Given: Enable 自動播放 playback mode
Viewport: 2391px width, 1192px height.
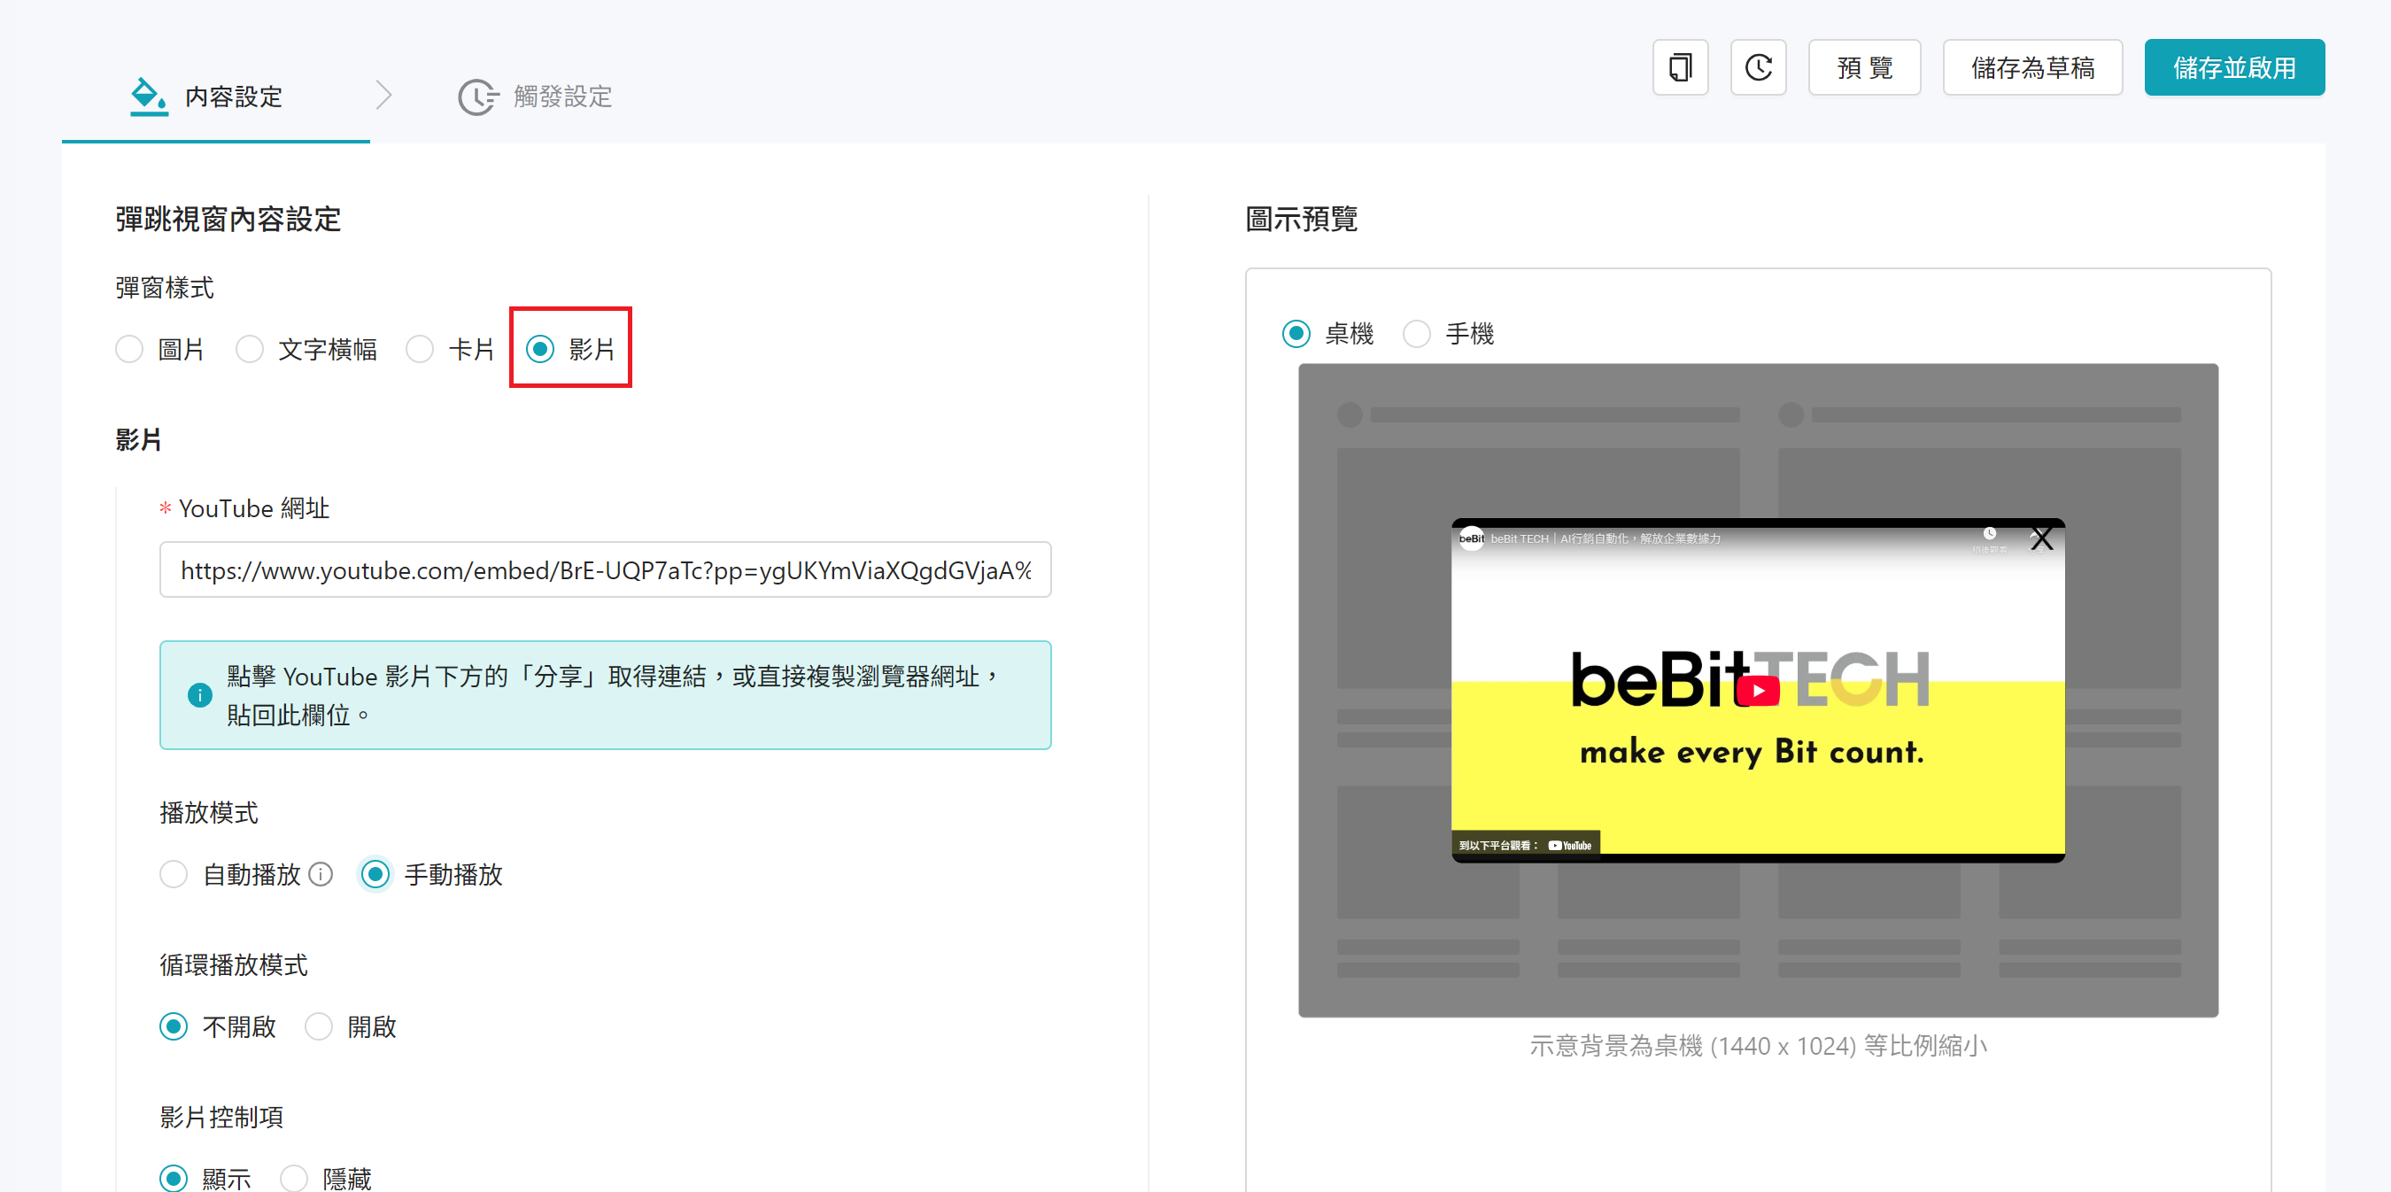Looking at the screenshot, I should pyautogui.click(x=174, y=873).
